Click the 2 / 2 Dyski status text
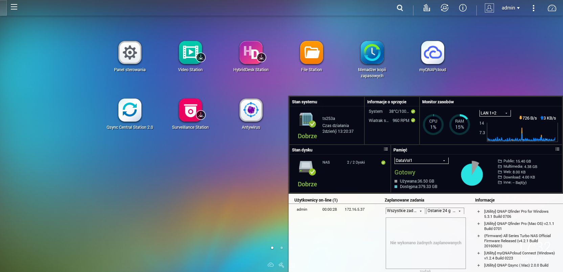This screenshot has height=272, width=563. (x=356, y=162)
